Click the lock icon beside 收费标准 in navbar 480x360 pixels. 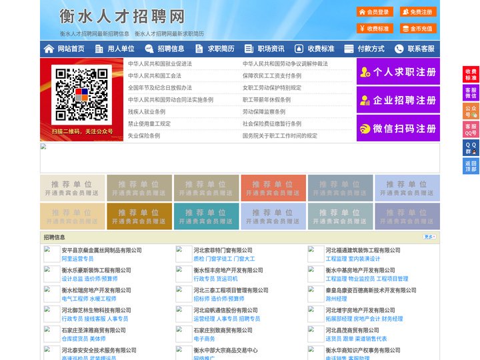click(x=299, y=49)
